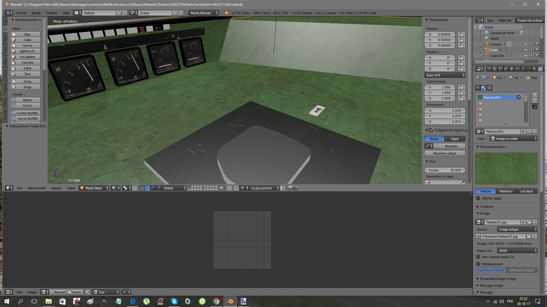Open Source Image unique dropdown
The width and height of the screenshot is (547, 307).
click(x=517, y=229)
